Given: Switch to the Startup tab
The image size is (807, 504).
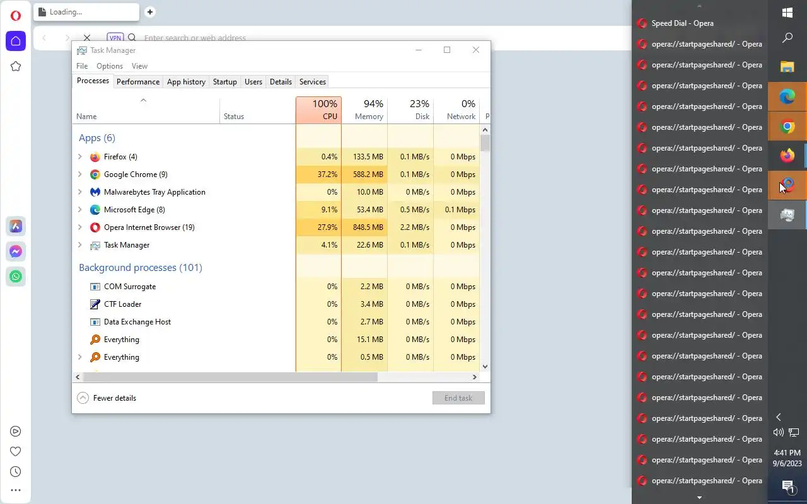Looking at the screenshot, I should tap(225, 82).
